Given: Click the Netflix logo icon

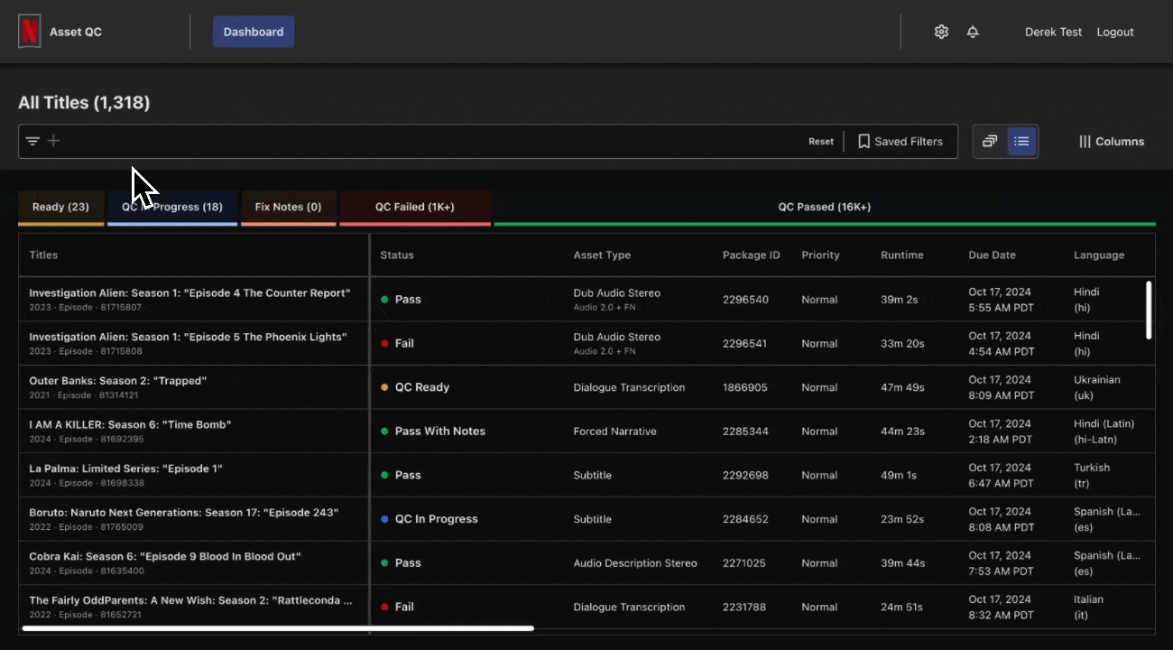Looking at the screenshot, I should tap(30, 32).
